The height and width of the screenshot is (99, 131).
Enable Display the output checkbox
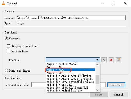click(8, 46)
